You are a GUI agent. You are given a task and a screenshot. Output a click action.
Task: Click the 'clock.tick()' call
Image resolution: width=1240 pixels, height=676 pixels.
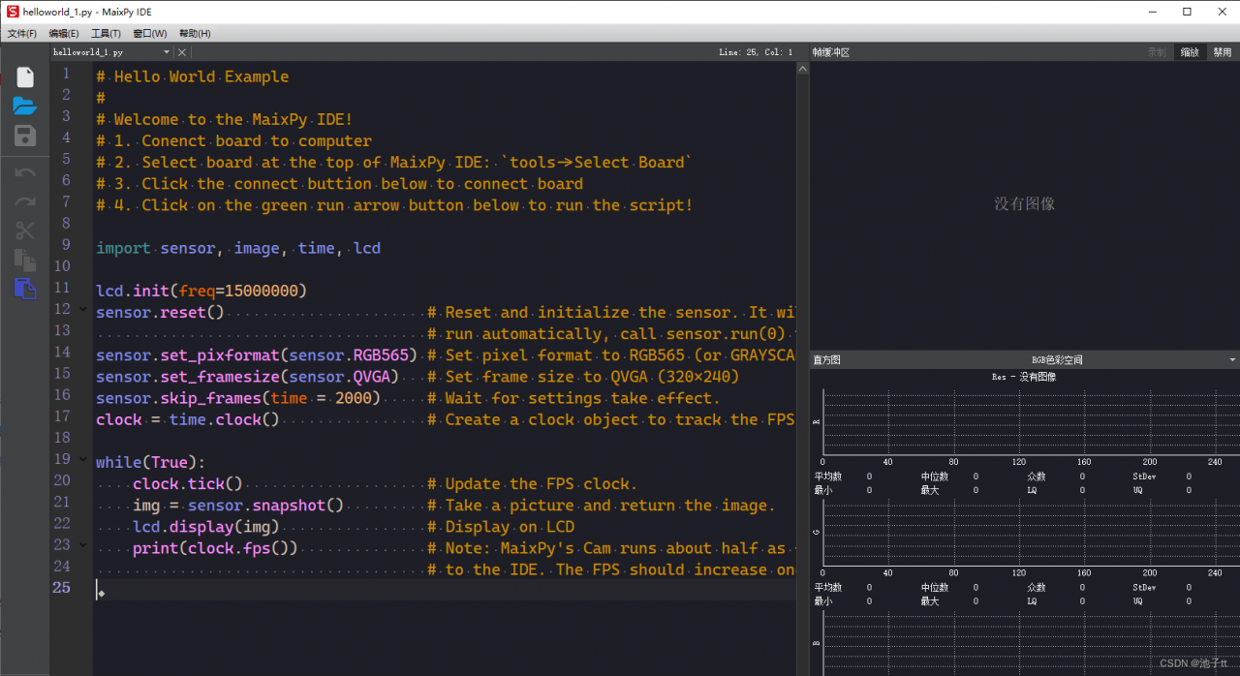coord(188,483)
